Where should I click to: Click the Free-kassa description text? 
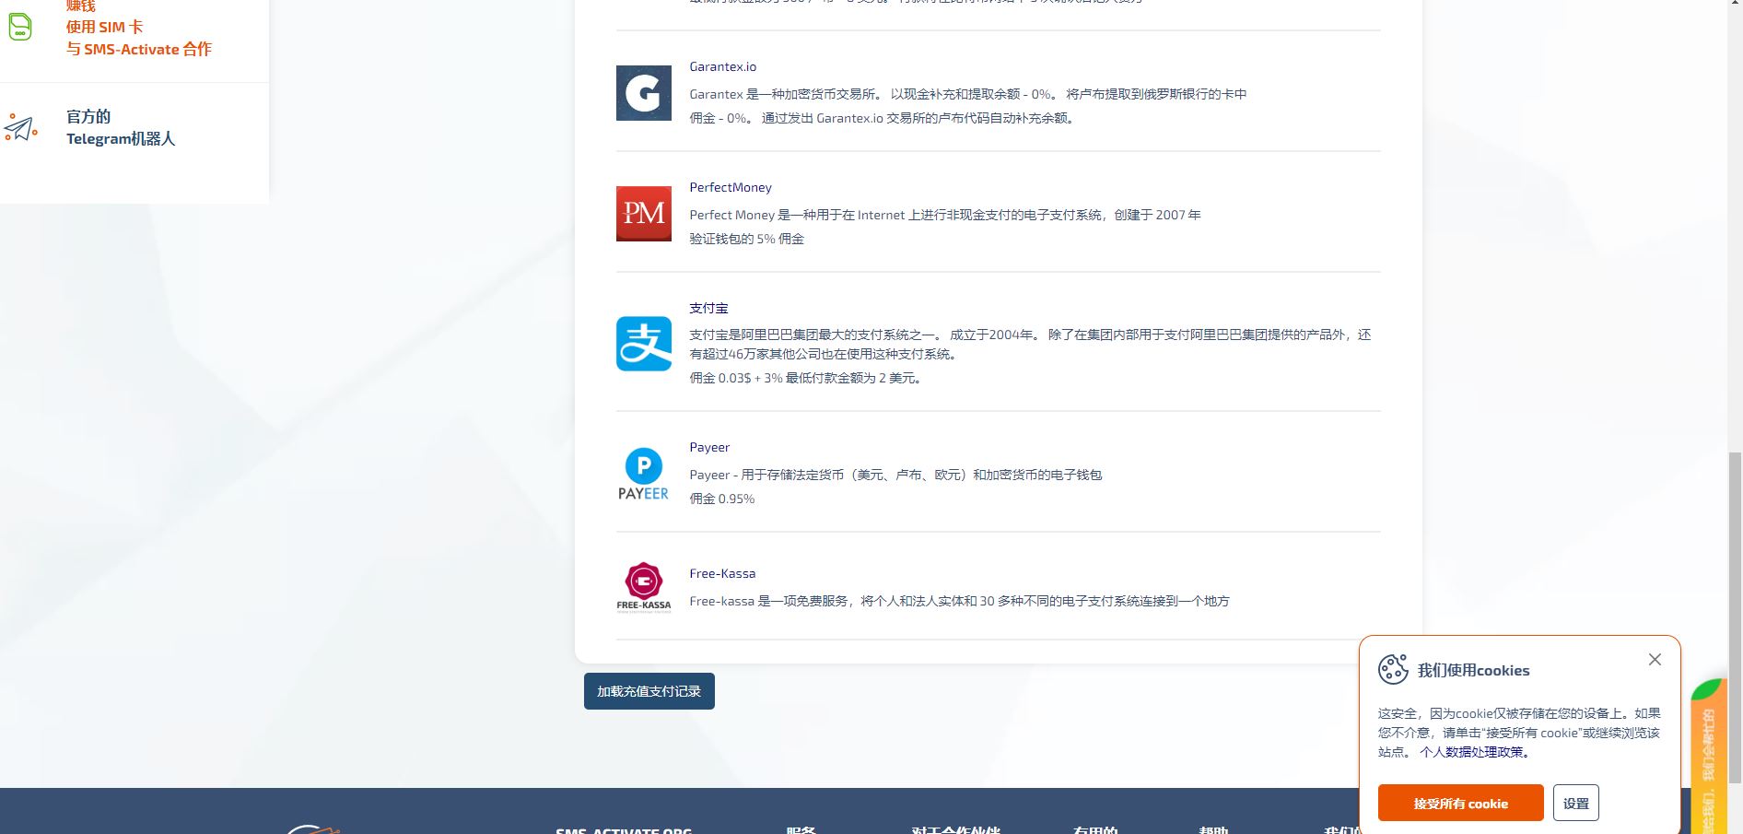click(x=959, y=601)
